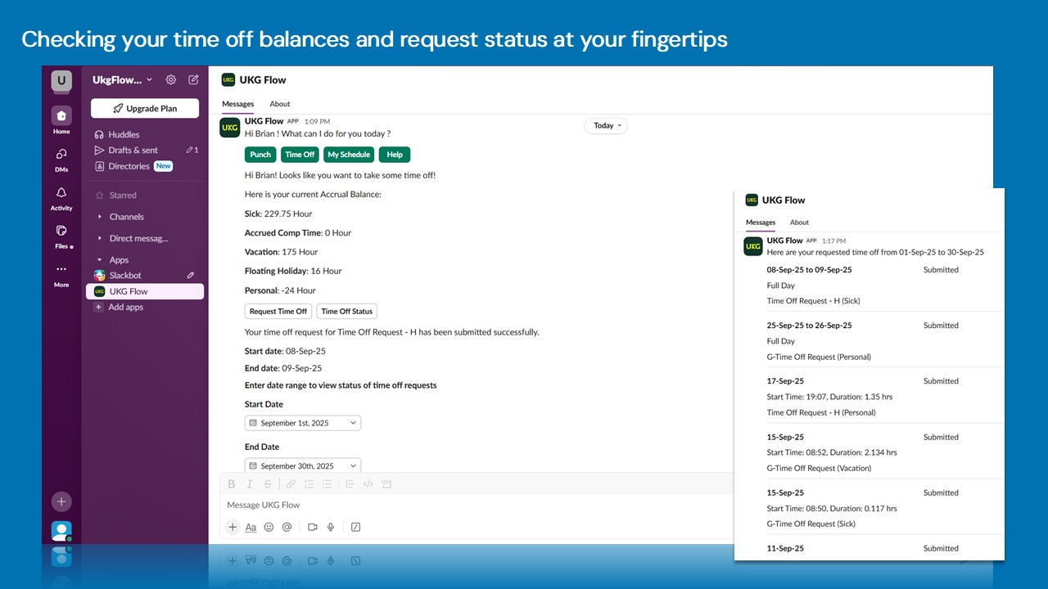This screenshot has width=1048, height=589.
Task: Toggle italic formatting in the composer
Action: click(x=250, y=483)
